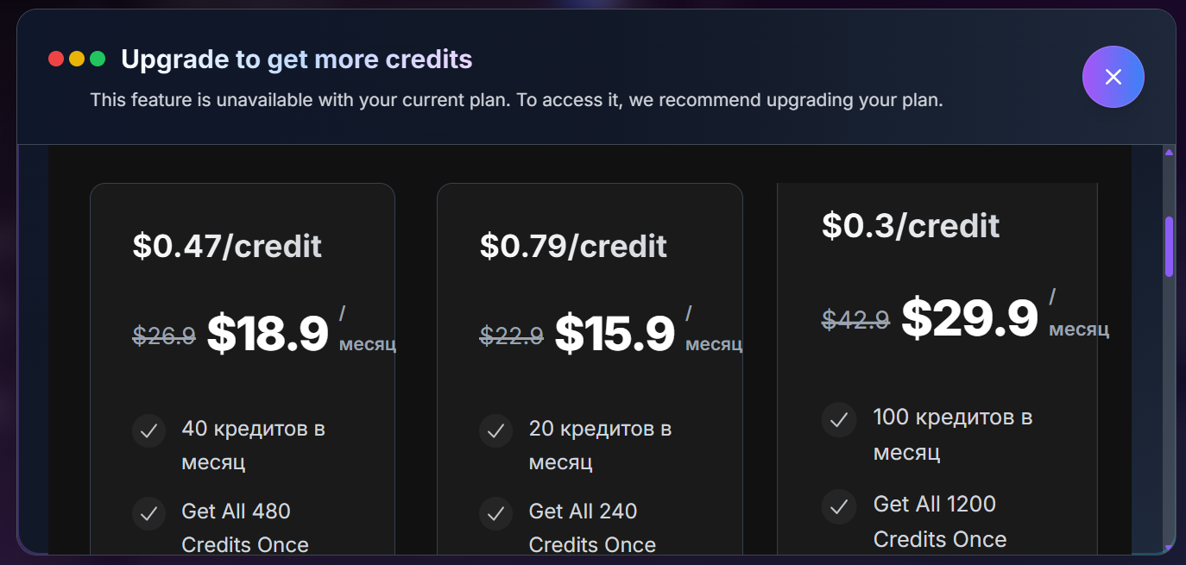Image resolution: width=1186 pixels, height=565 pixels.
Task: Close the upgrade dialog with the X button
Action: pos(1113,77)
